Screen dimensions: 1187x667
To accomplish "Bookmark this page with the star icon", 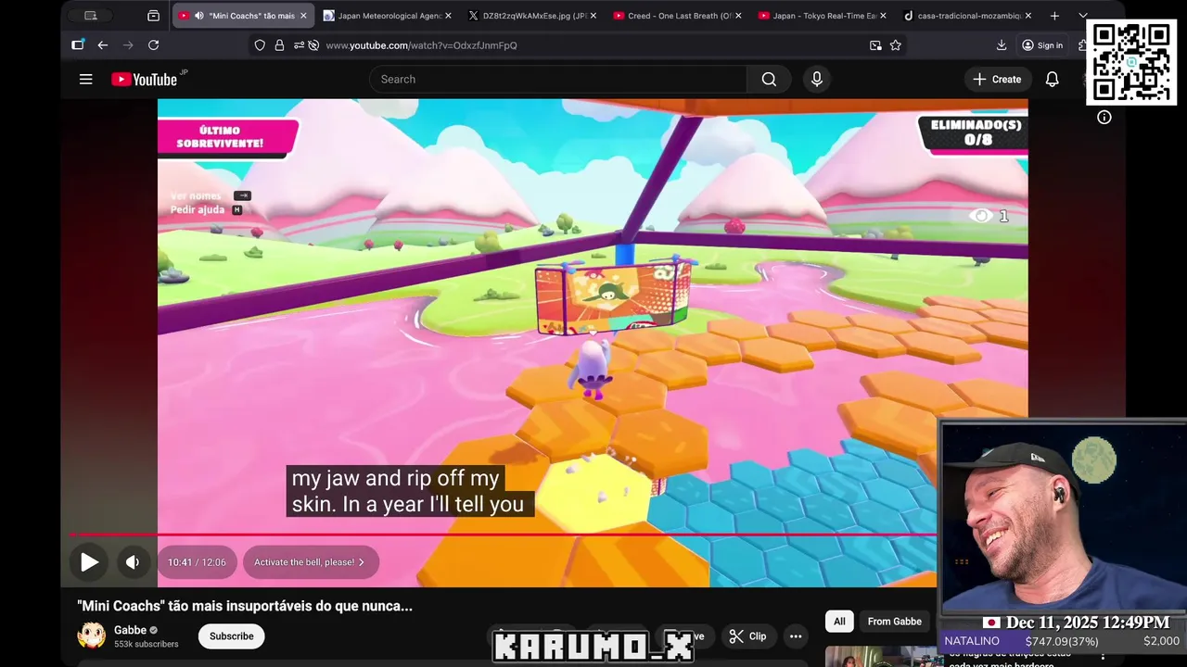I will [x=896, y=45].
